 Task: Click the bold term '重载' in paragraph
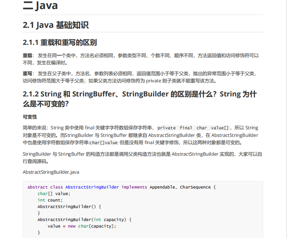coord(27,55)
